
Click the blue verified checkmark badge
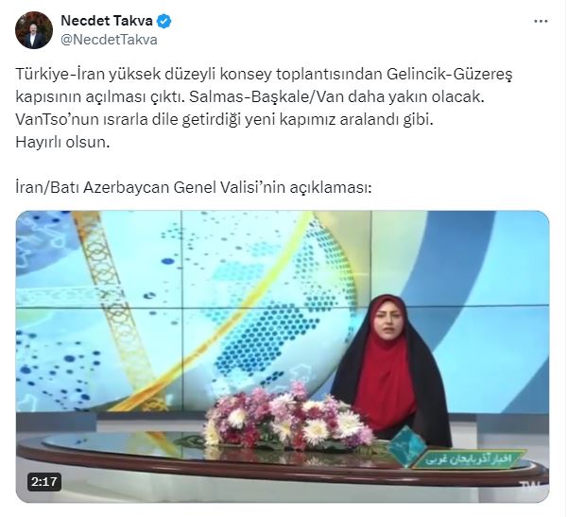click(x=164, y=21)
